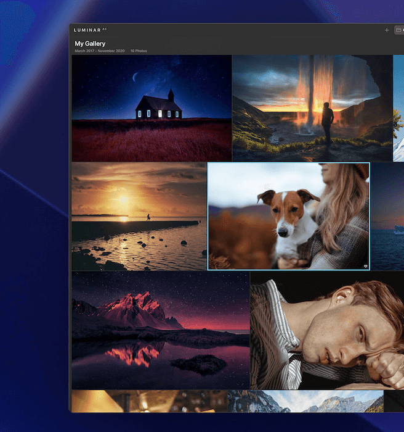This screenshot has width=404, height=432.
Task: Click the dark thumbnail at bottom right corner
Action: (x=394, y=401)
